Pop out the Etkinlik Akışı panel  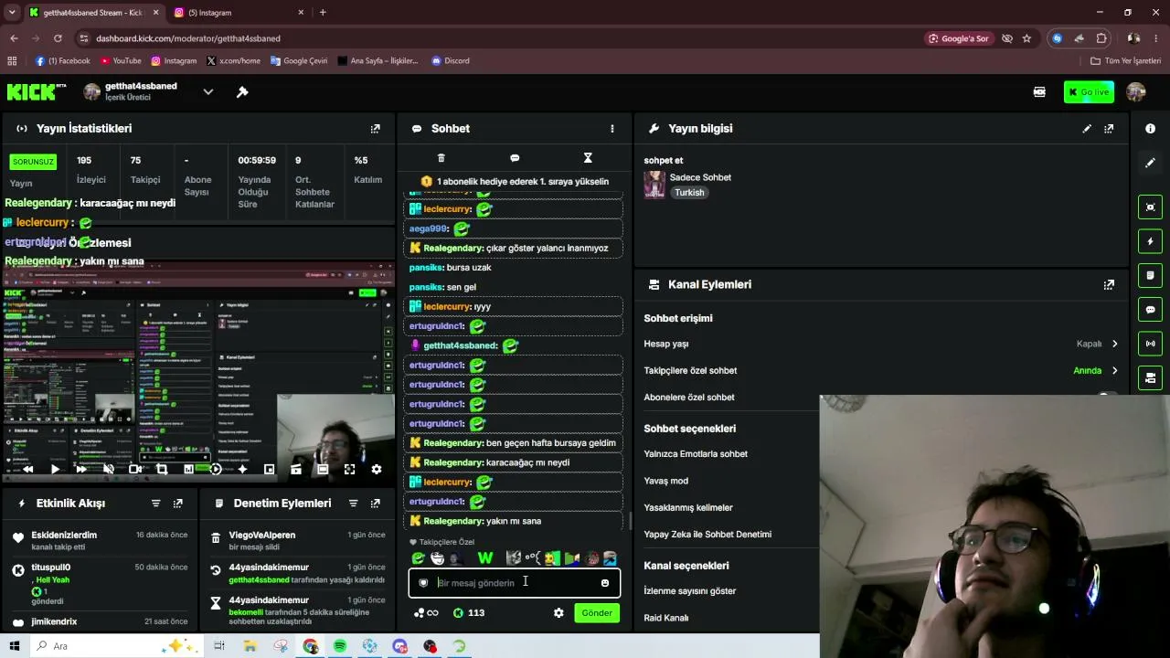177,504
